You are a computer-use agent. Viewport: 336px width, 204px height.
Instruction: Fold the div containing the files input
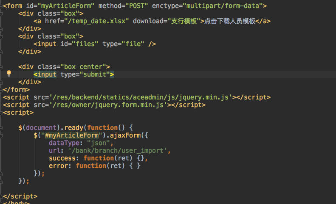1,37
